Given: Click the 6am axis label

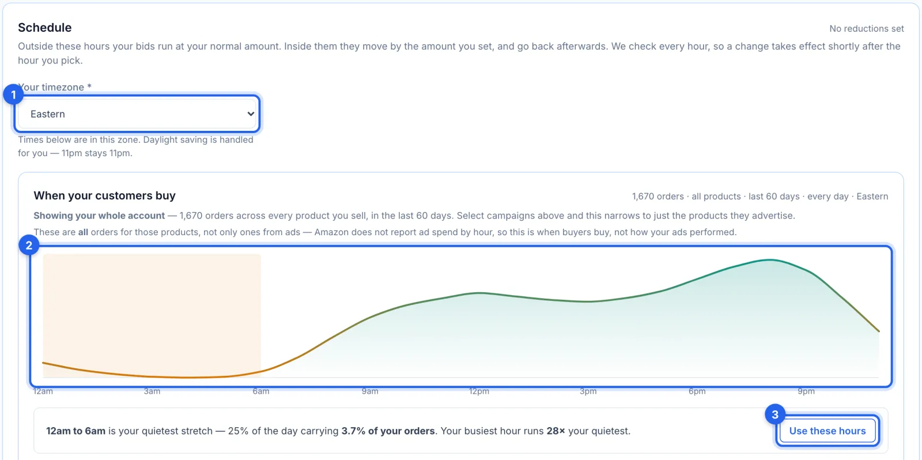Looking at the screenshot, I should (261, 391).
